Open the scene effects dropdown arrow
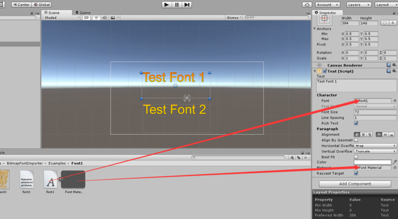This screenshot has height=219, width=398. click(x=118, y=18)
